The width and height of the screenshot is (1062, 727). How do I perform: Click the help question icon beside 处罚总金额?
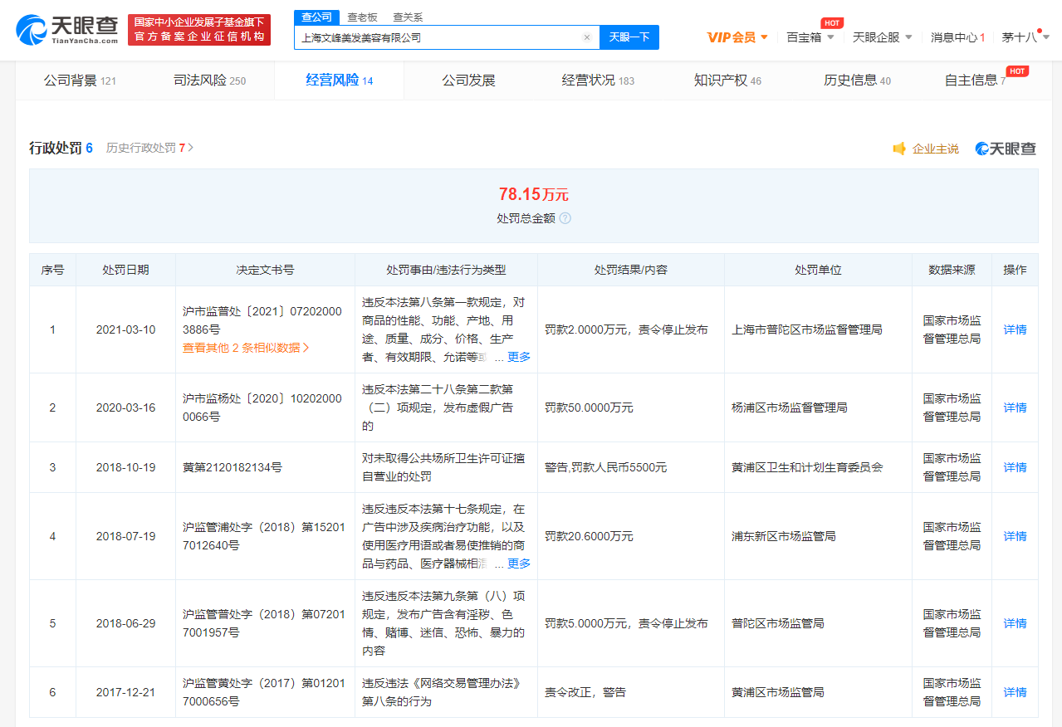coord(565,218)
